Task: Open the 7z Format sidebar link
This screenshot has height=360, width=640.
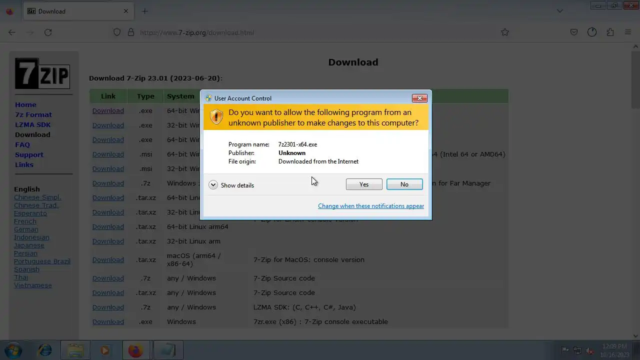Action: click(33, 114)
